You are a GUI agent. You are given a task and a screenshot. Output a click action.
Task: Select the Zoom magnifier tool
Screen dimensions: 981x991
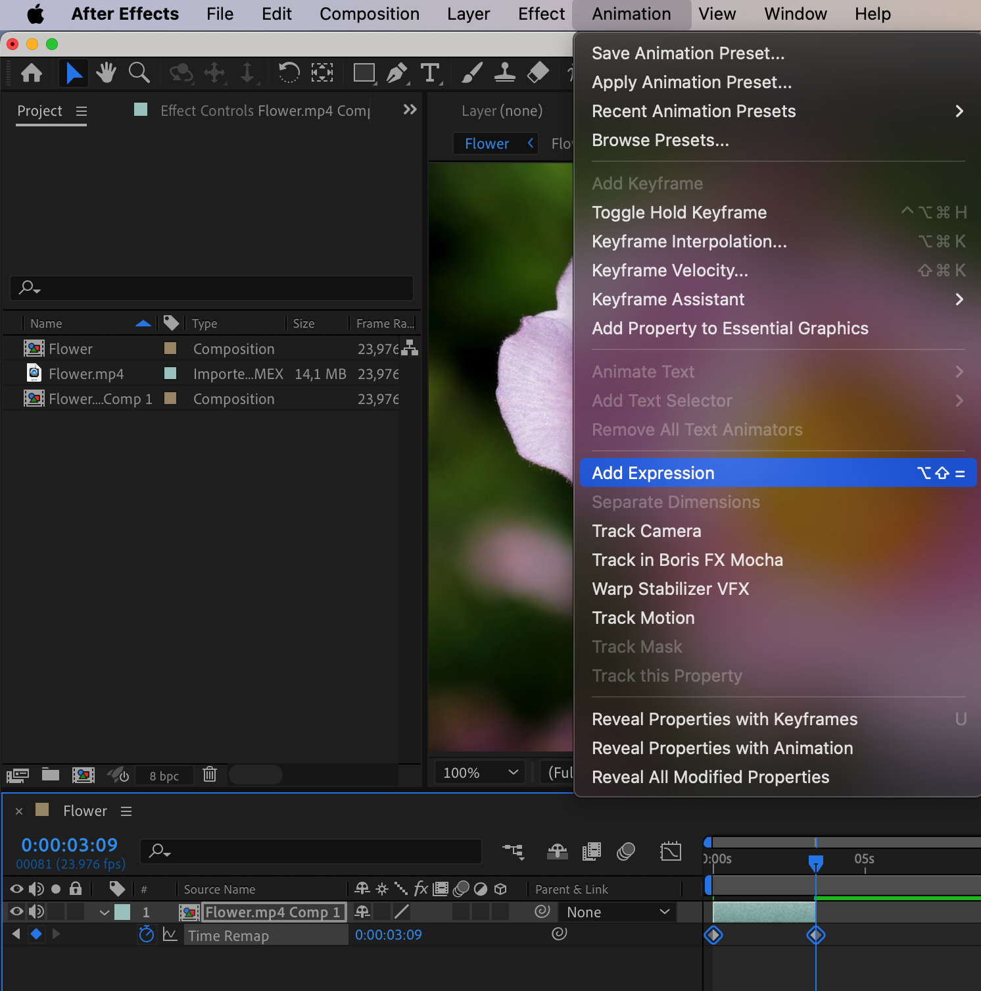[x=139, y=72]
